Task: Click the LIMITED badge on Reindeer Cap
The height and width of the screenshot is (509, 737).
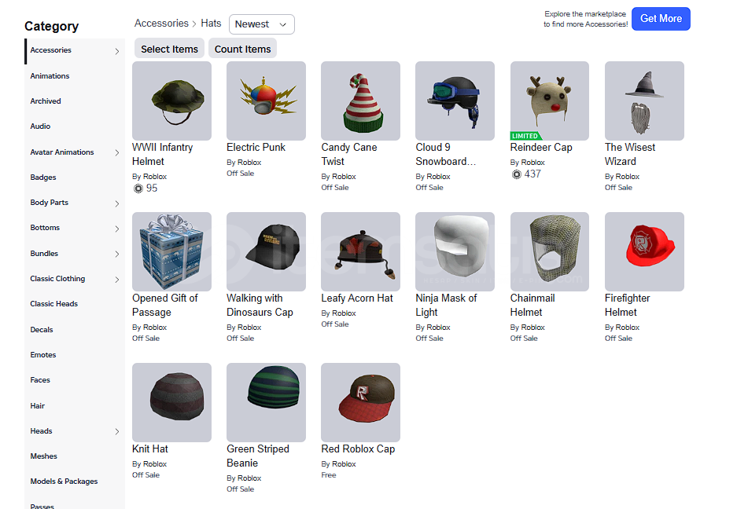Action: [526, 136]
